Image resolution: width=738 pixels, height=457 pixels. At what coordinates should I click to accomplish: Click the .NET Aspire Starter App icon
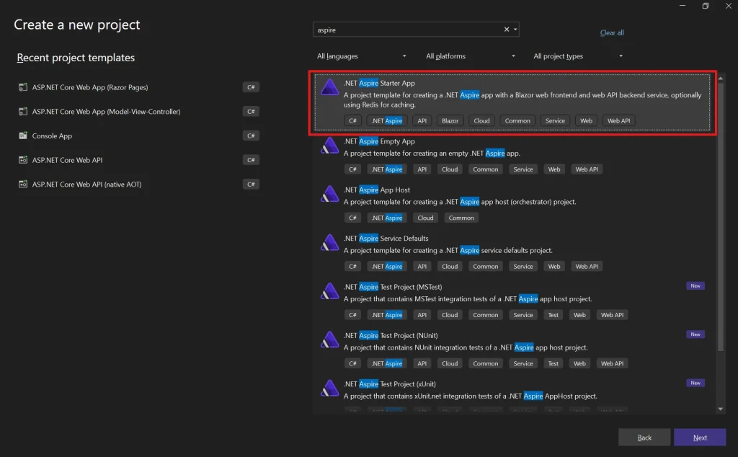(x=329, y=87)
